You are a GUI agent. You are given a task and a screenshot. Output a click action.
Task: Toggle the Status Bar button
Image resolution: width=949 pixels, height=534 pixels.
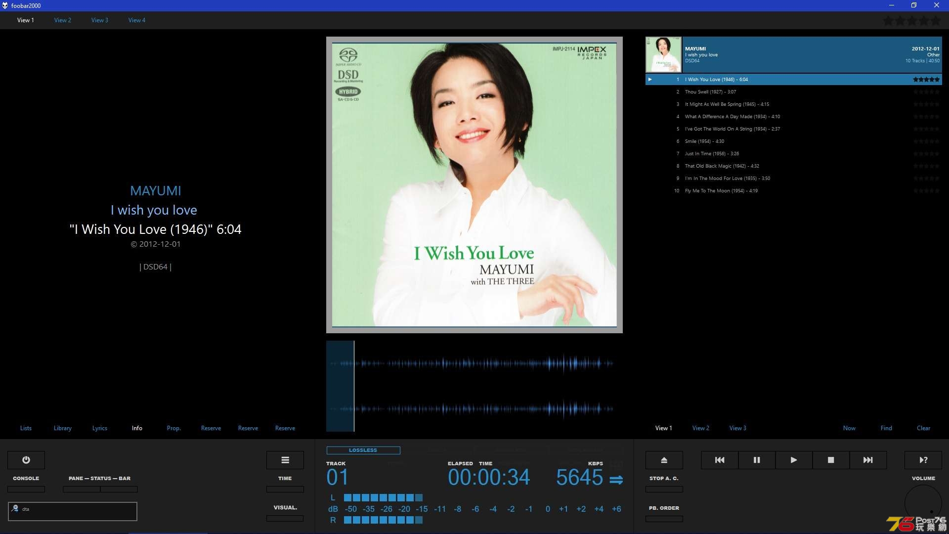119,489
